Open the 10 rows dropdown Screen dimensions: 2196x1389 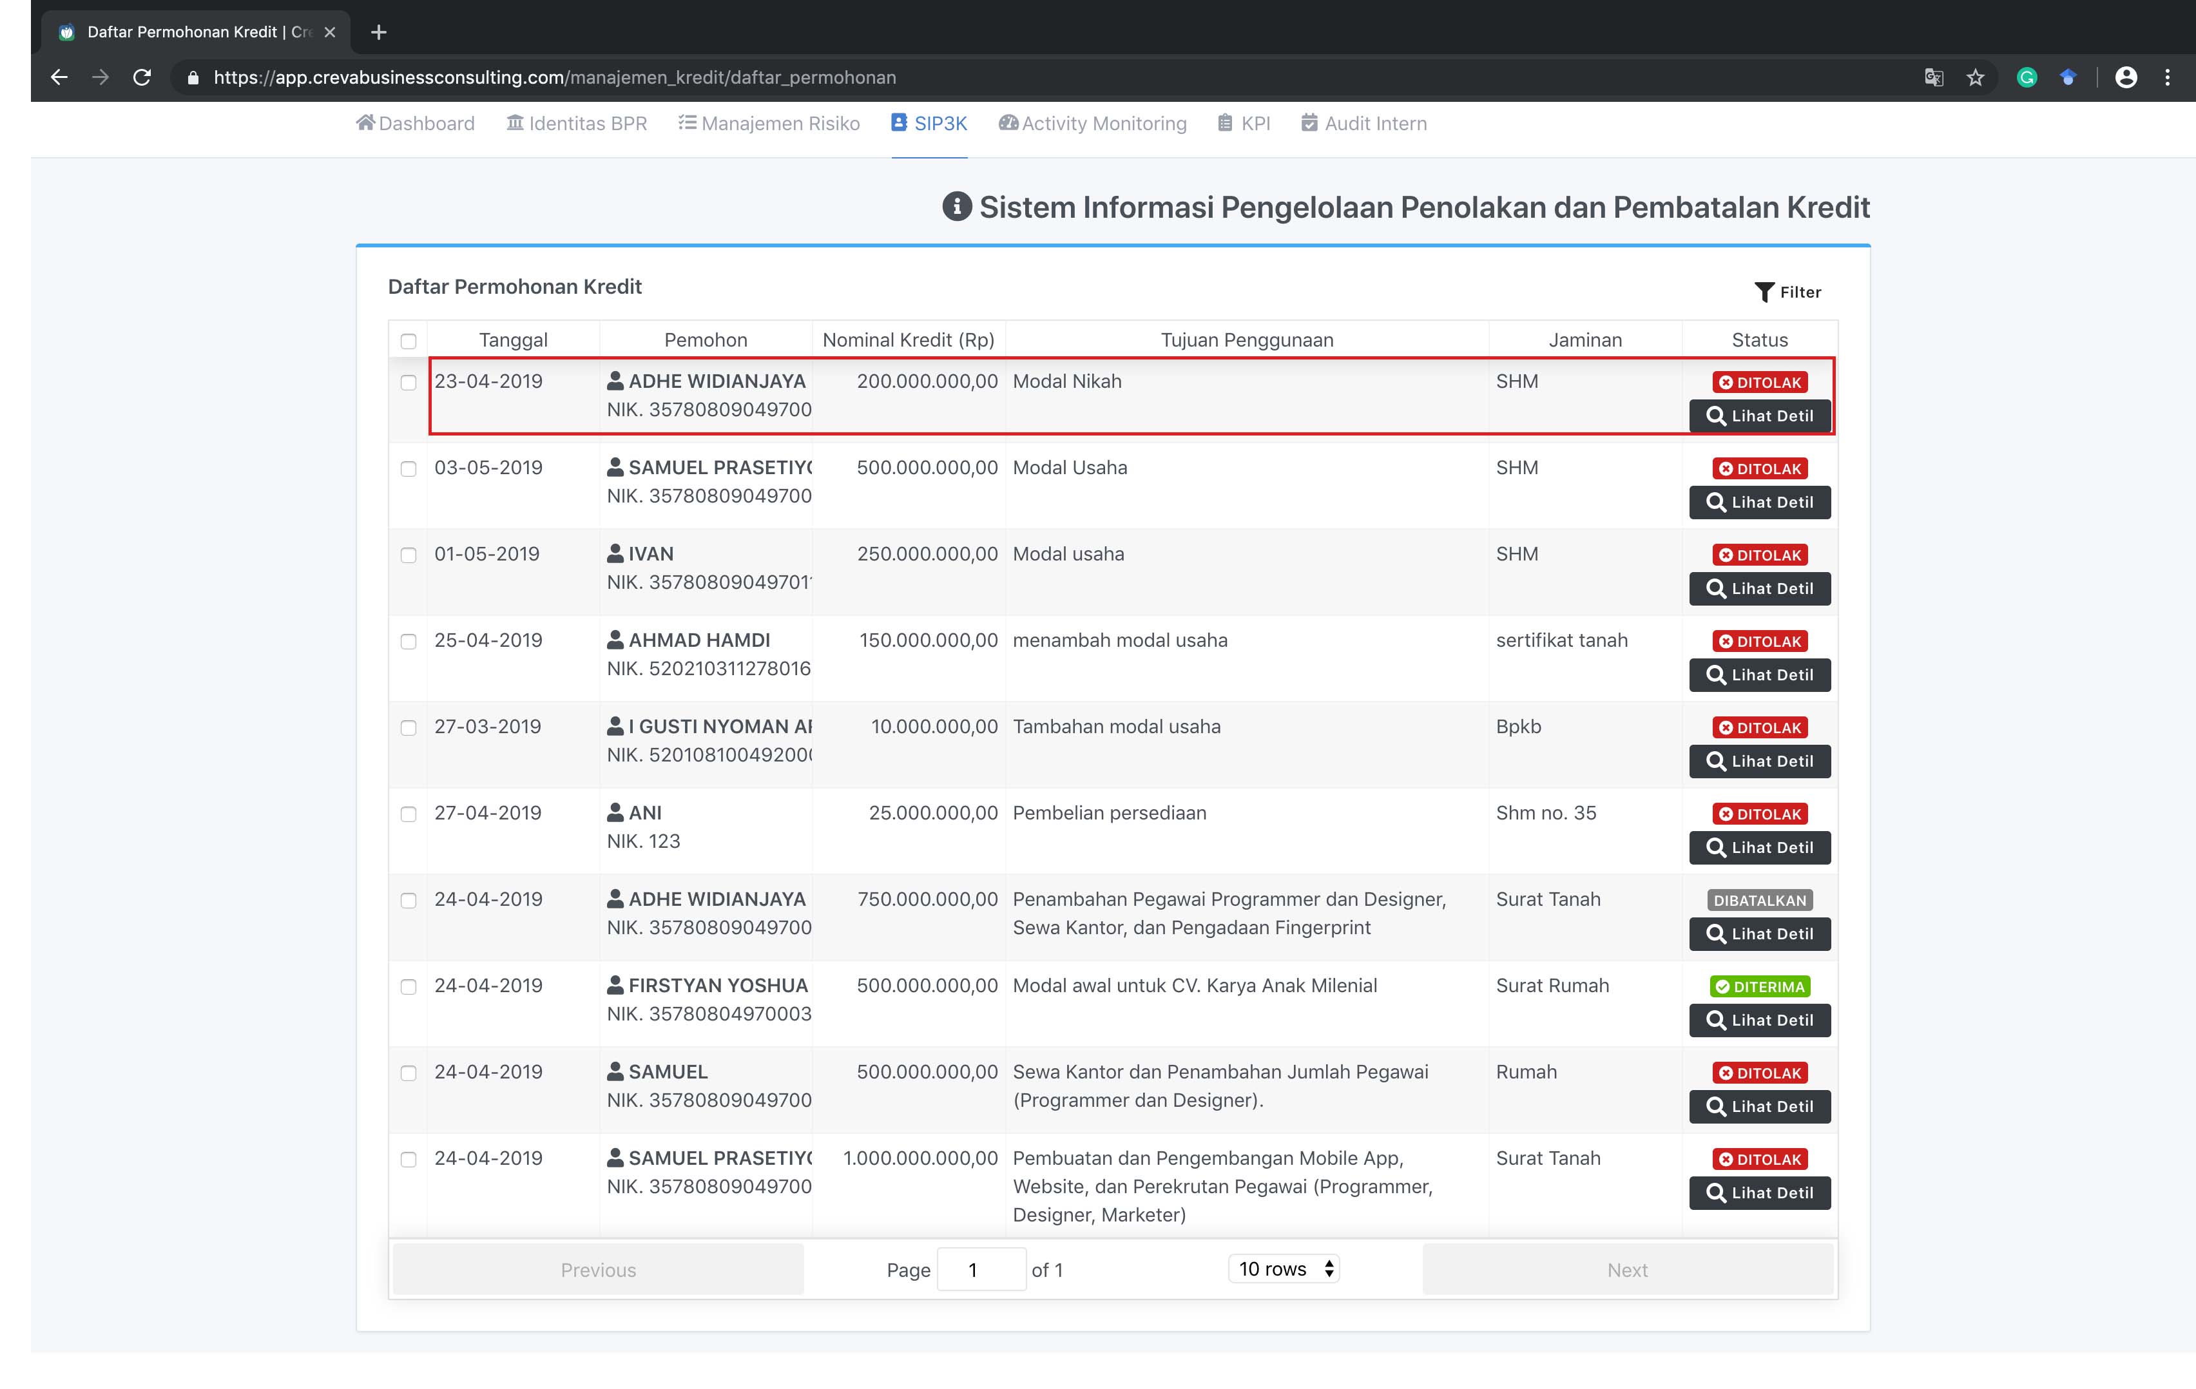pyautogui.click(x=1284, y=1269)
